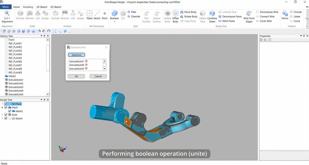This screenshot has height=165, width=309.
Task: Click the Boolean cube icon
Action: [x=115, y=13]
